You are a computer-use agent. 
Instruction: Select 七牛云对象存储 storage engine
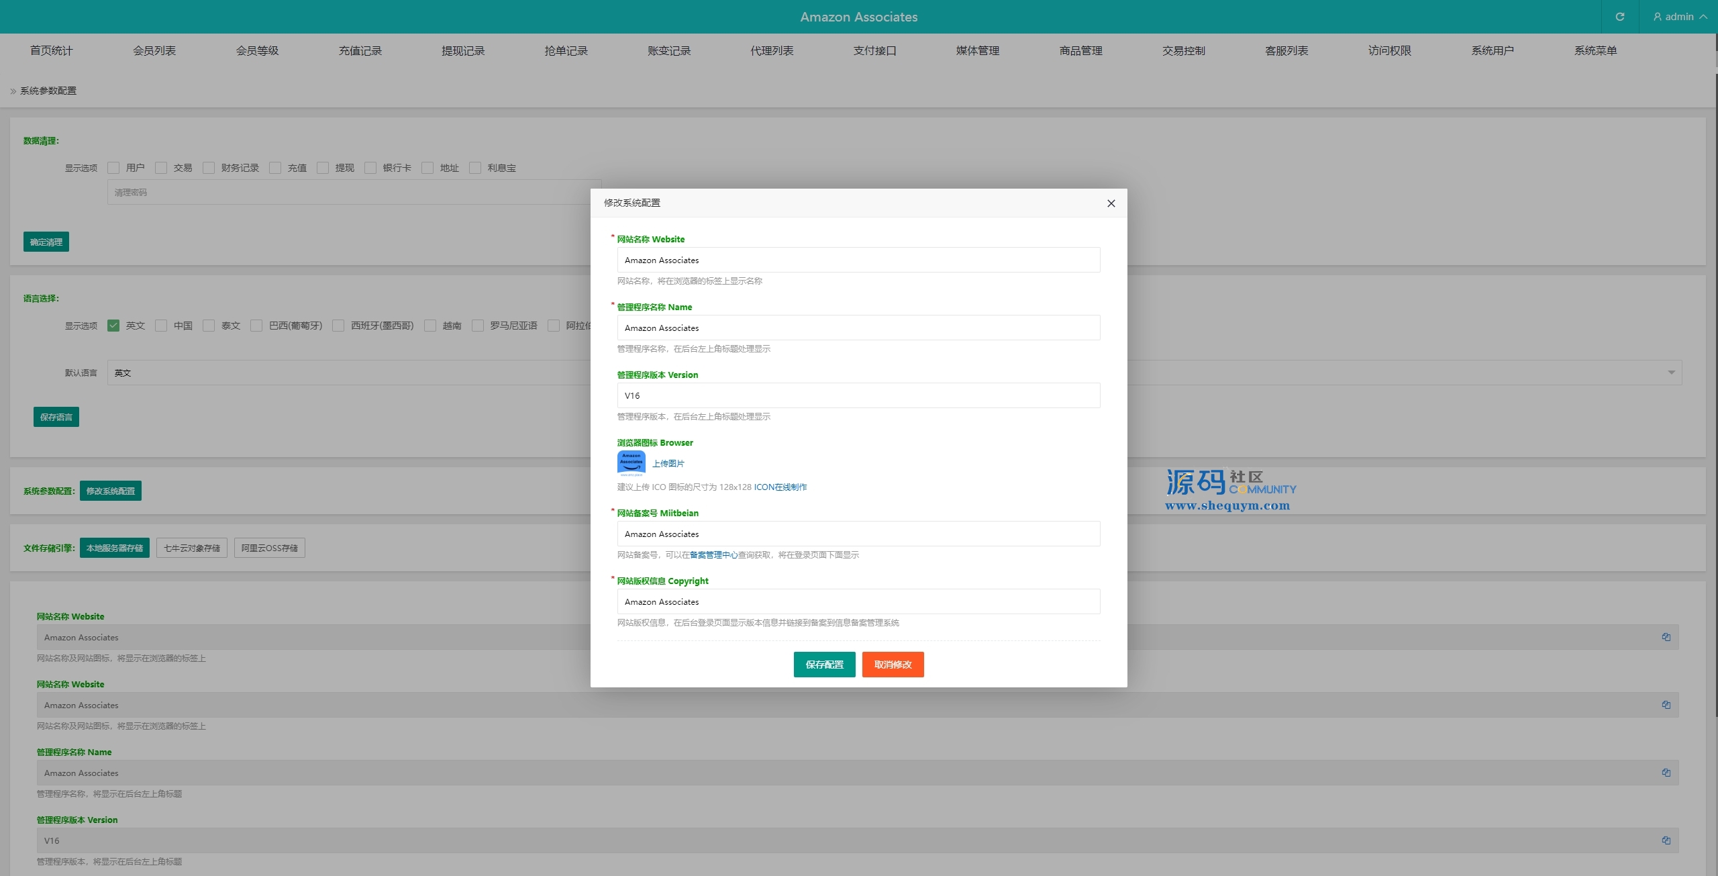click(x=192, y=548)
